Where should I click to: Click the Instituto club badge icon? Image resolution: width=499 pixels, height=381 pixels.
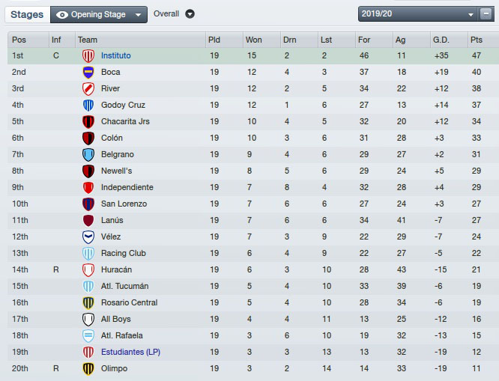(x=88, y=56)
